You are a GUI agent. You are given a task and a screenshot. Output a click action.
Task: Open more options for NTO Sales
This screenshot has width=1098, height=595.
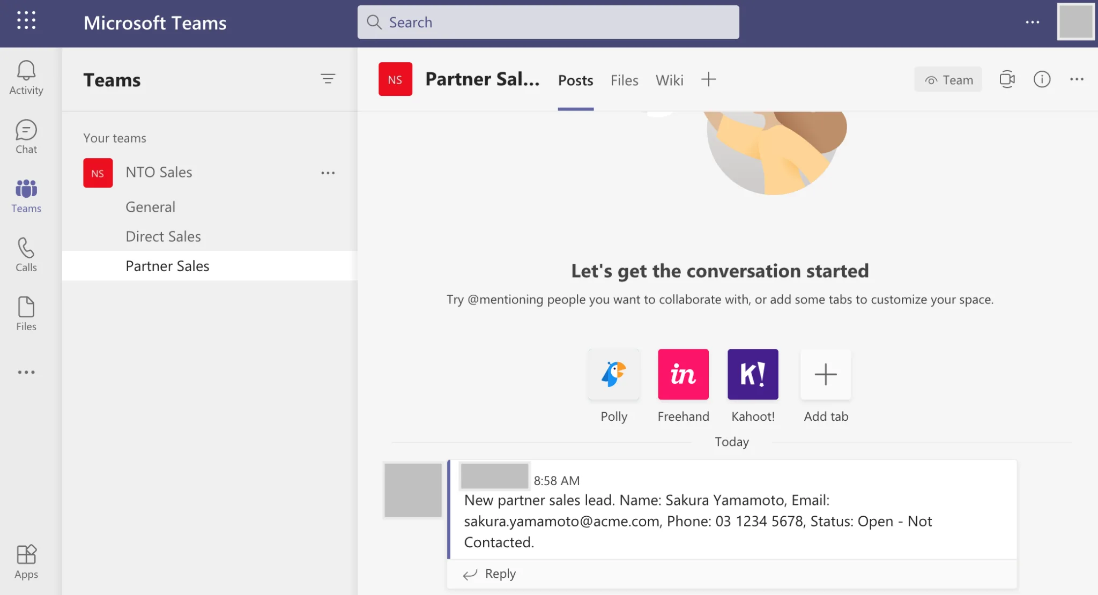(x=328, y=173)
